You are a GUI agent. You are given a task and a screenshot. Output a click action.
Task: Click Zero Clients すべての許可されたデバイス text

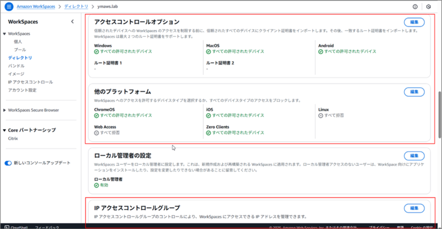pyautogui.click(x=238, y=132)
